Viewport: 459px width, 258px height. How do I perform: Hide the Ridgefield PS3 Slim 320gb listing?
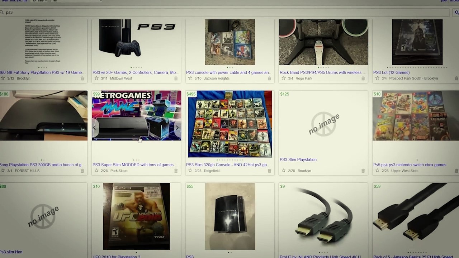pyautogui.click(x=269, y=171)
